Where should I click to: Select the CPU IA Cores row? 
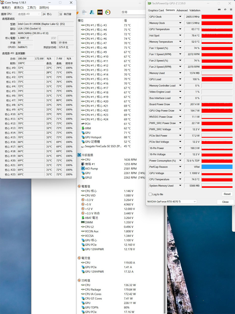(x=111, y=294)
